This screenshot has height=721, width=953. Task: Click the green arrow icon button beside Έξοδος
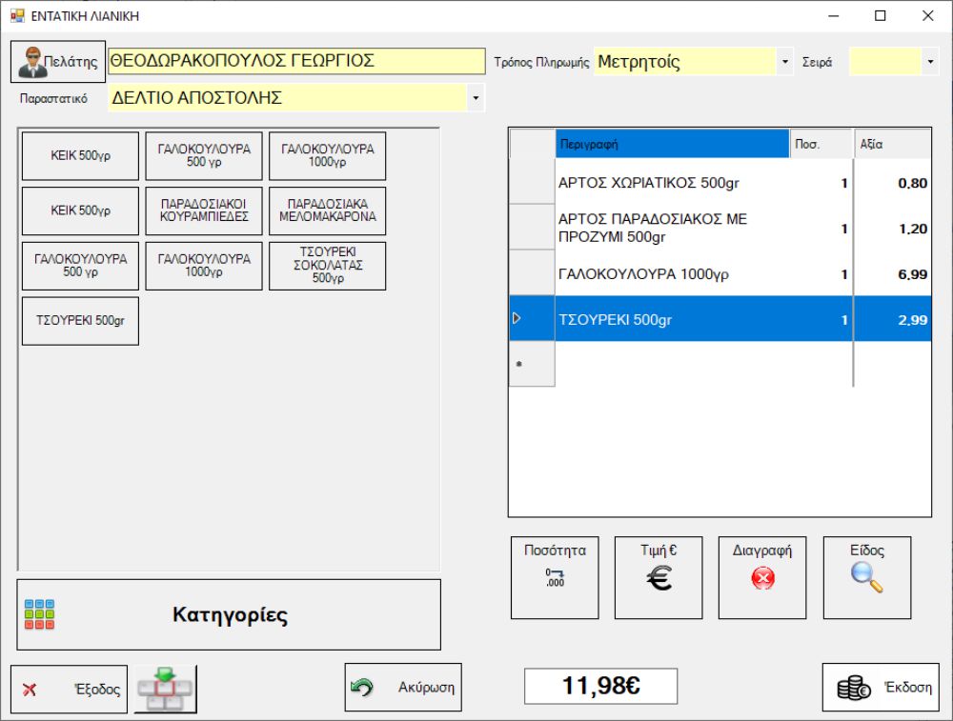point(165,690)
